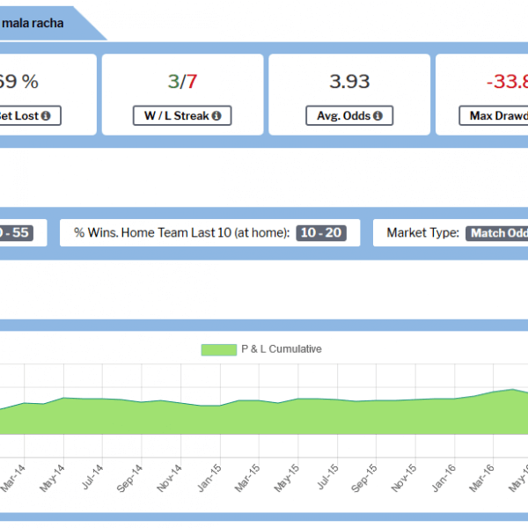The height and width of the screenshot is (528, 528).
Task: Click the info icon beside W / L Streak
Action: (x=216, y=116)
